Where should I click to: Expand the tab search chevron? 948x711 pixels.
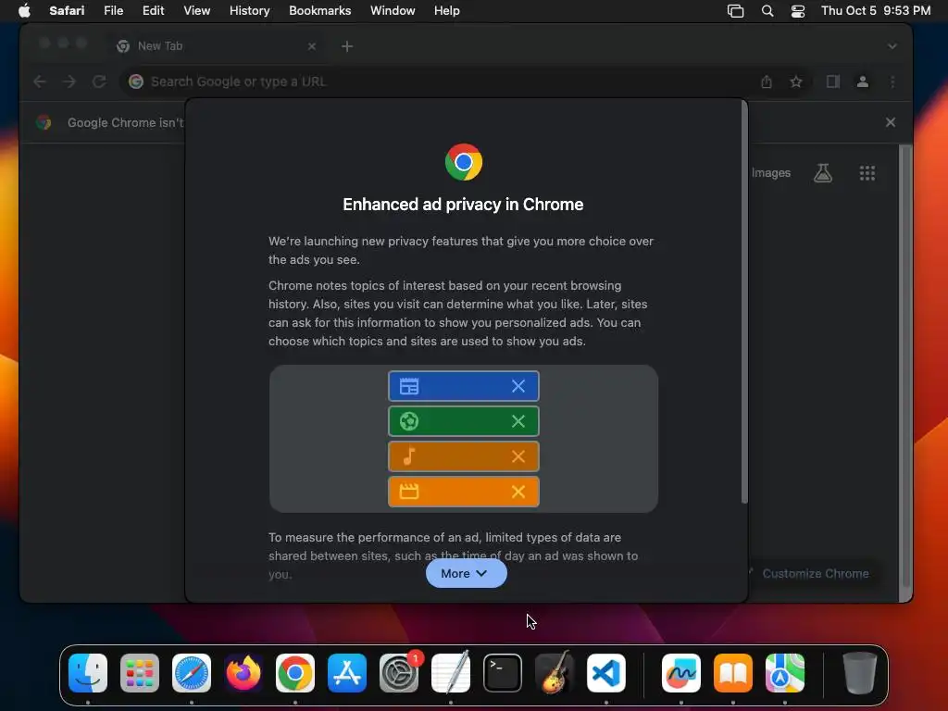point(892,46)
